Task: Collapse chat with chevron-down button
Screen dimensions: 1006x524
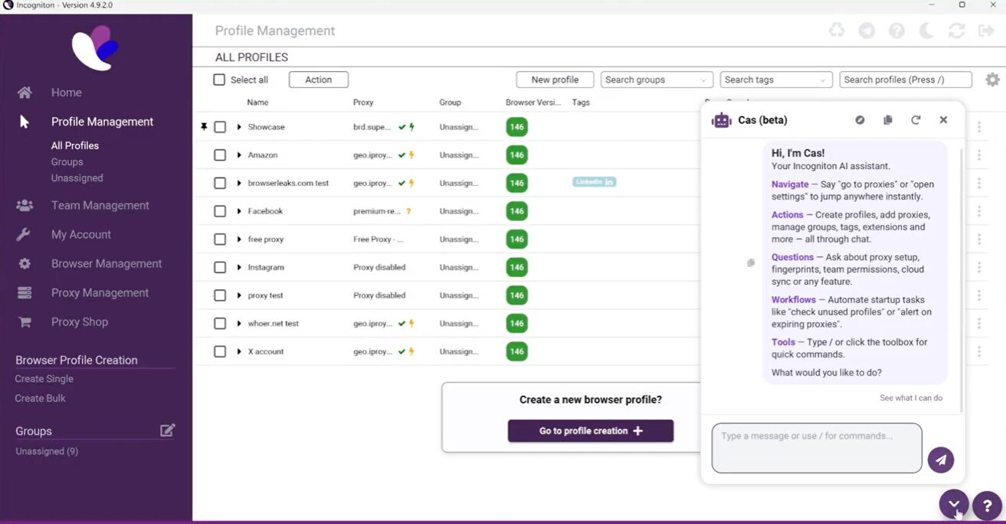Action: pyautogui.click(x=954, y=504)
